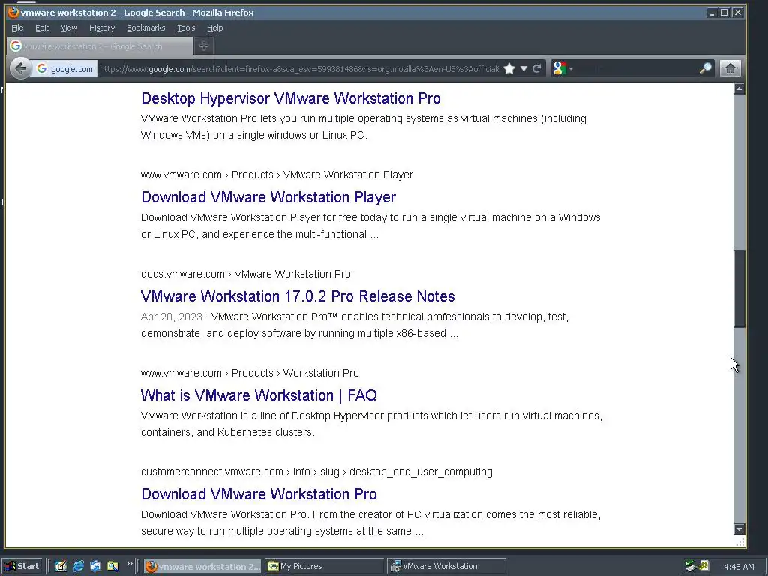Viewport: 768px width, 576px height.
Task: Open the File menu
Action: [x=17, y=28]
